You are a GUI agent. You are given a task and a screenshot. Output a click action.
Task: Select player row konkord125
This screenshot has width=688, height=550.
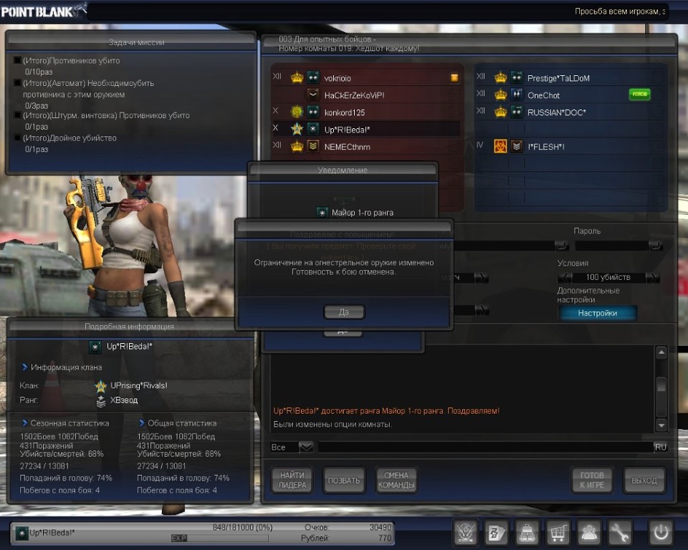(366, 112)
